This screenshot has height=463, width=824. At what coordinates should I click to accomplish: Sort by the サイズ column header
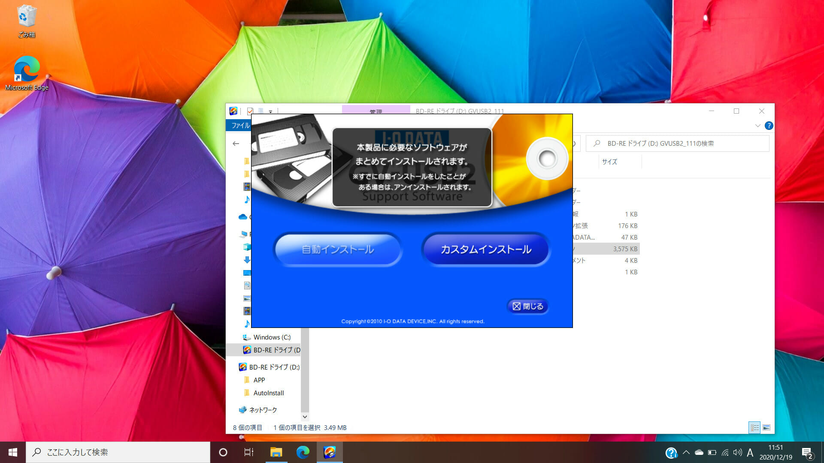tap(609, 162)
